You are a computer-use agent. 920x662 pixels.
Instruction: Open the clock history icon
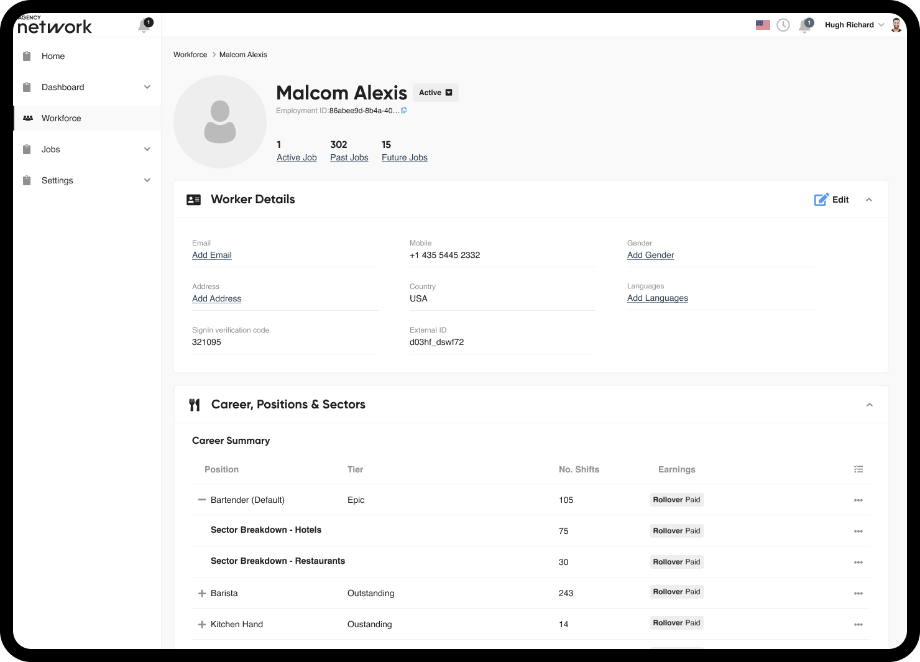coord(783,25)
